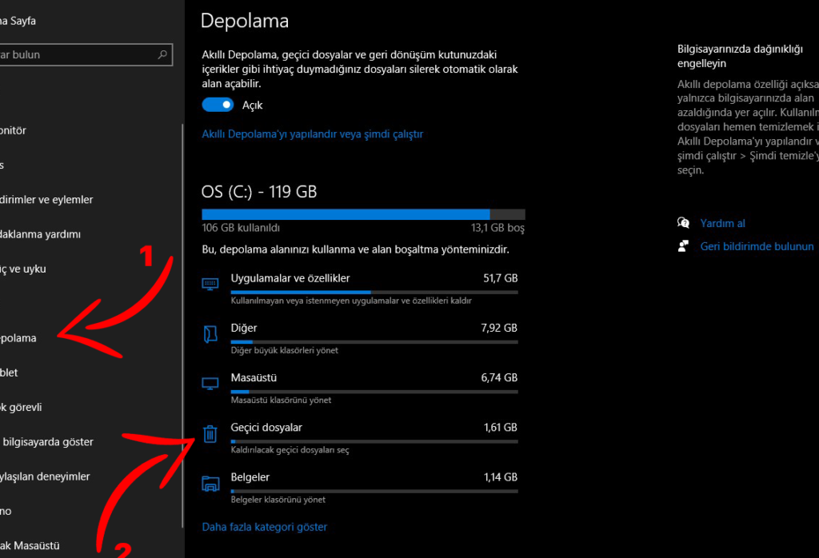Click the Geçici dosyalar trash bin icon
Image resolution: width=819 pixels, height=558 pixels.
tap(210, 433)
